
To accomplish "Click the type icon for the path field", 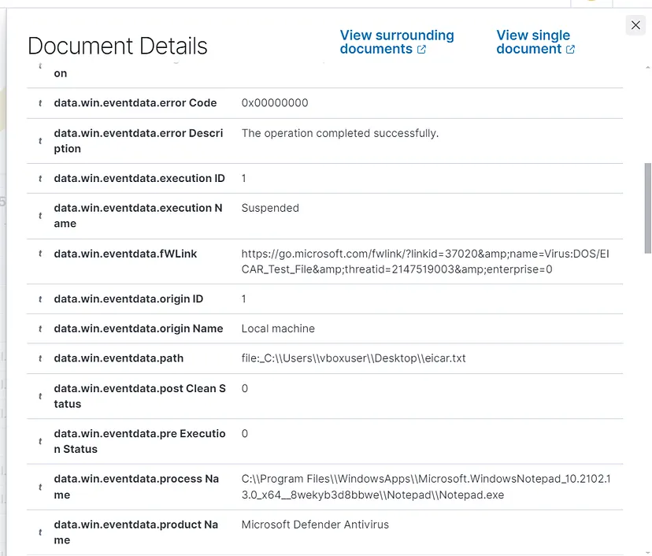I will pyautogui.click(x=39, y=358).
